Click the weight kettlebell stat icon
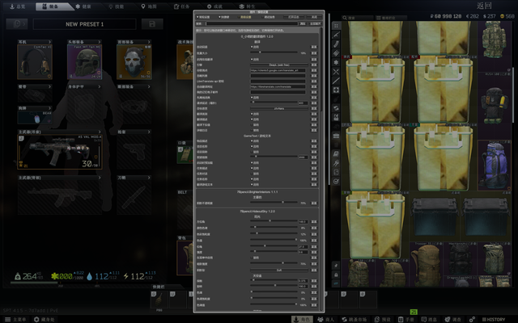518x323 pixels. [18, 276]
